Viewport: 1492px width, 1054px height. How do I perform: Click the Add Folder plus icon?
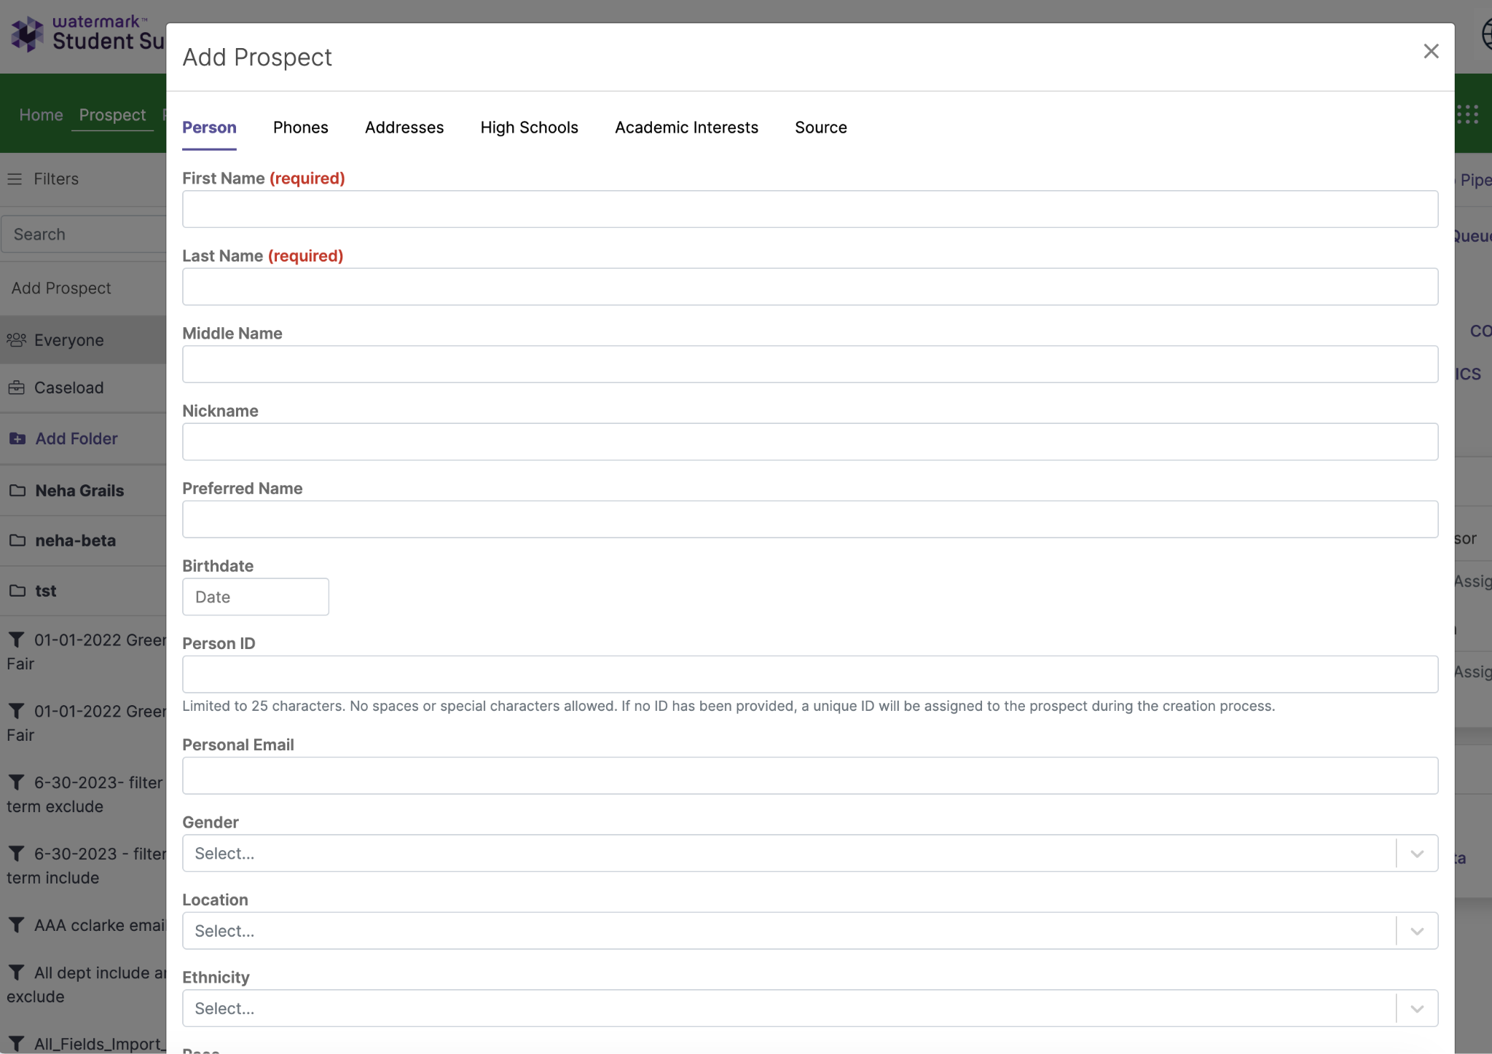click(17, 438)
